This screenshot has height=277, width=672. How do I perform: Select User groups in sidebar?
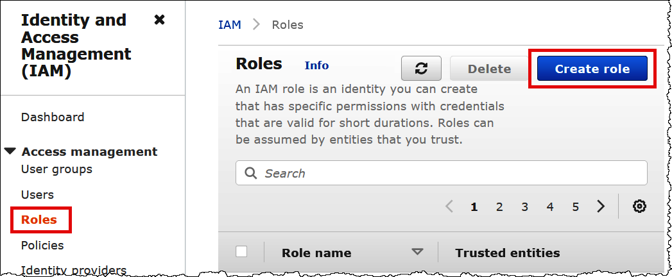pos(56,169)
